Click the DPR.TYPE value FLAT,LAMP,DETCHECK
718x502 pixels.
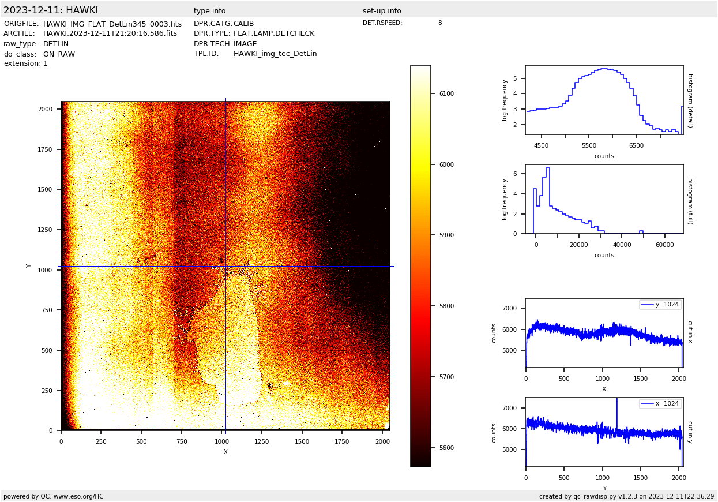(x=273, y=33)
